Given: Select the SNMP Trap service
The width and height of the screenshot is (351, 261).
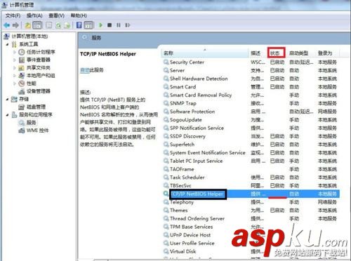Looking at the screenshot, I should (251, 103).
